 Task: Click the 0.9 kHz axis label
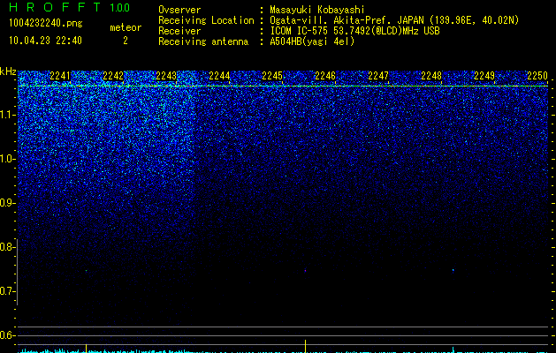[x=7, y=203]
